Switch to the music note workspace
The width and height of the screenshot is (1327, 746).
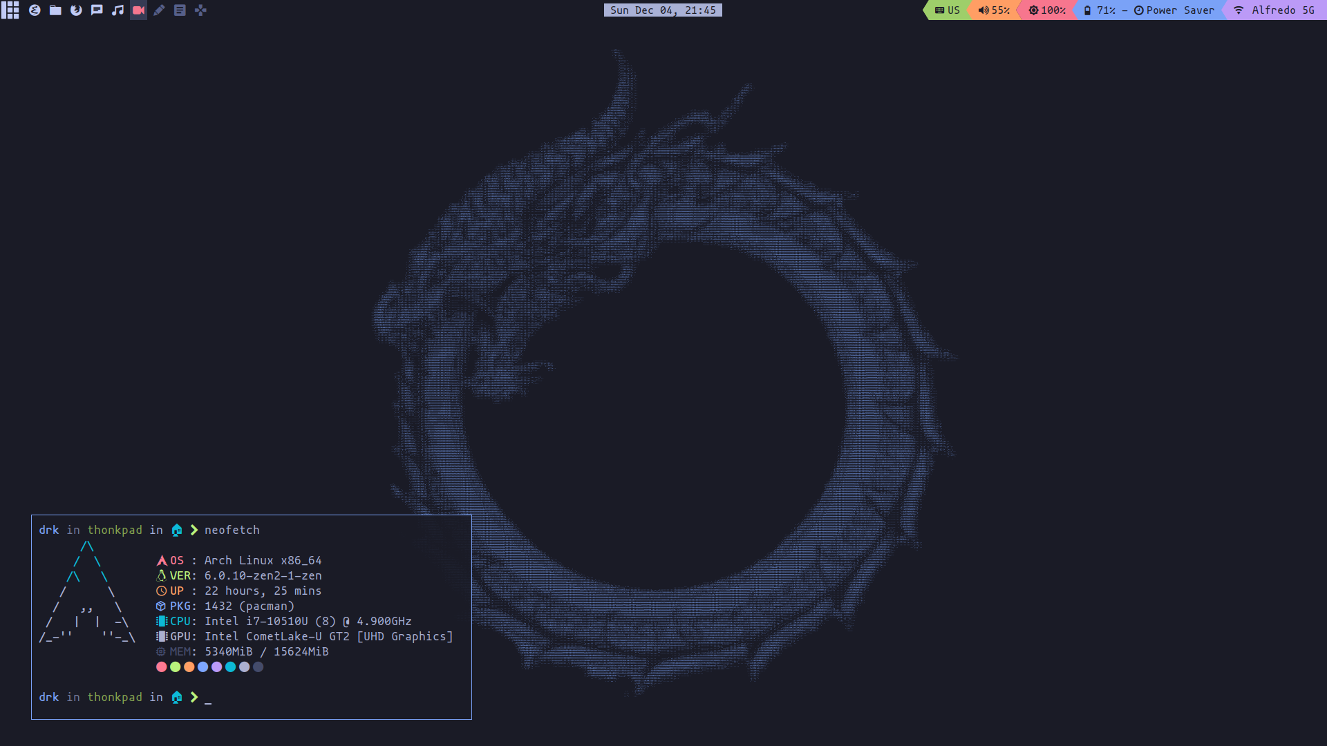[117, 10]
